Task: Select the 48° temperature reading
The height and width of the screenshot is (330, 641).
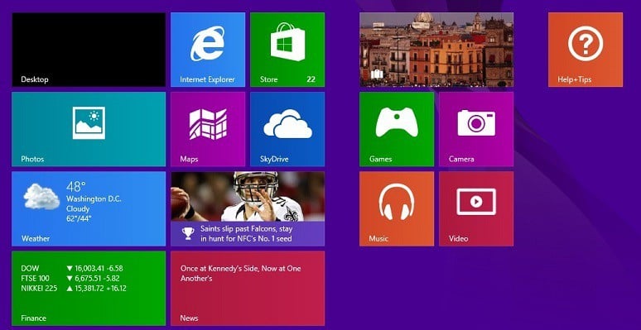Action: point(76,187)
